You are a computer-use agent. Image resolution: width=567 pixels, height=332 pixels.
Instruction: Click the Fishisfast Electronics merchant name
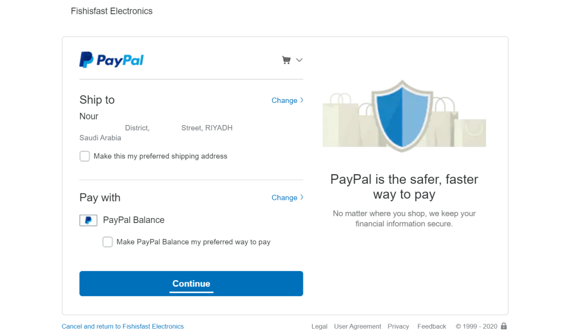pyautogui.click(x=111, y=11)
